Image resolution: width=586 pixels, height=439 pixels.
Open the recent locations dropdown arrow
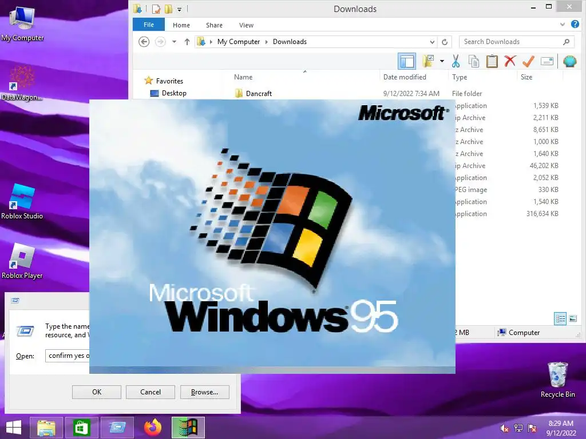click(x=174, y=42)
